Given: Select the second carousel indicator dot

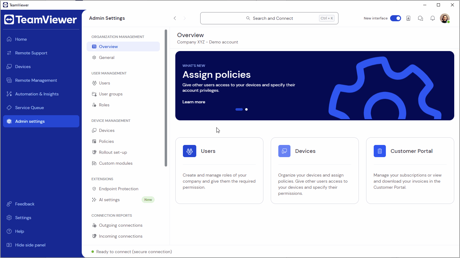Looking at the screenshot, I should pos(246,109).
